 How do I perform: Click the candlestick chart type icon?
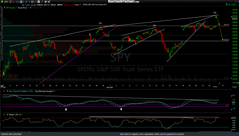(32, 2)
